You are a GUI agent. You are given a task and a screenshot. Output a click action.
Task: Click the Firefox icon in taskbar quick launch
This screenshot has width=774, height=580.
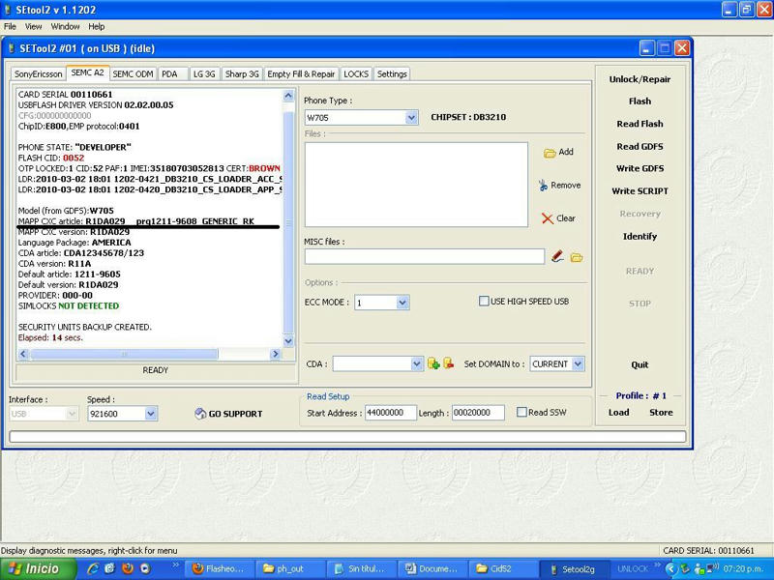(127, 568)
